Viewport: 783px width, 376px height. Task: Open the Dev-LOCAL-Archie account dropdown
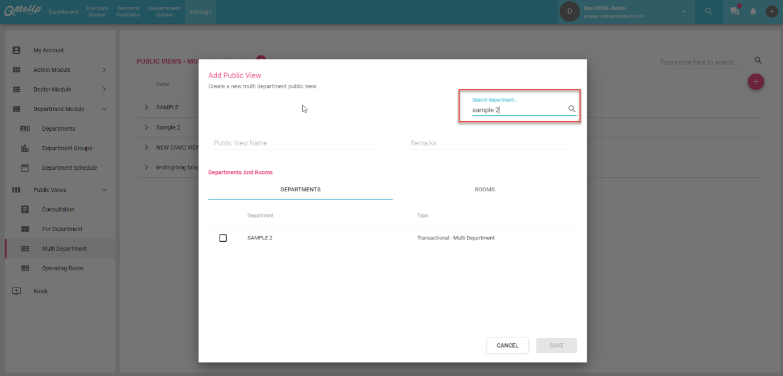[684, 12]
